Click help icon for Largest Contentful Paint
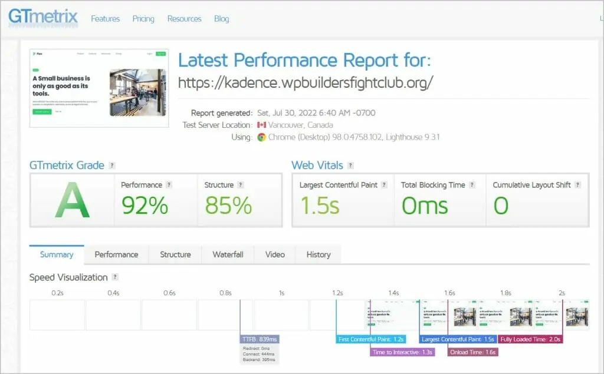 [x=384, y=185]
